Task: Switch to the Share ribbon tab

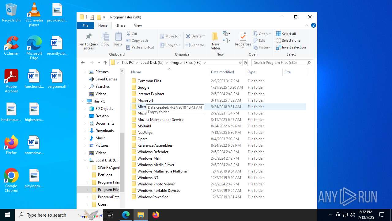Action: coord(121,25)
